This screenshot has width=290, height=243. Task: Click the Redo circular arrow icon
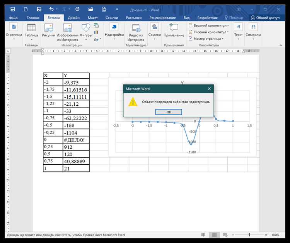(x=77, y=9)
